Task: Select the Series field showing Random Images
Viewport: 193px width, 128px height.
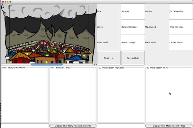Action: 133,27
